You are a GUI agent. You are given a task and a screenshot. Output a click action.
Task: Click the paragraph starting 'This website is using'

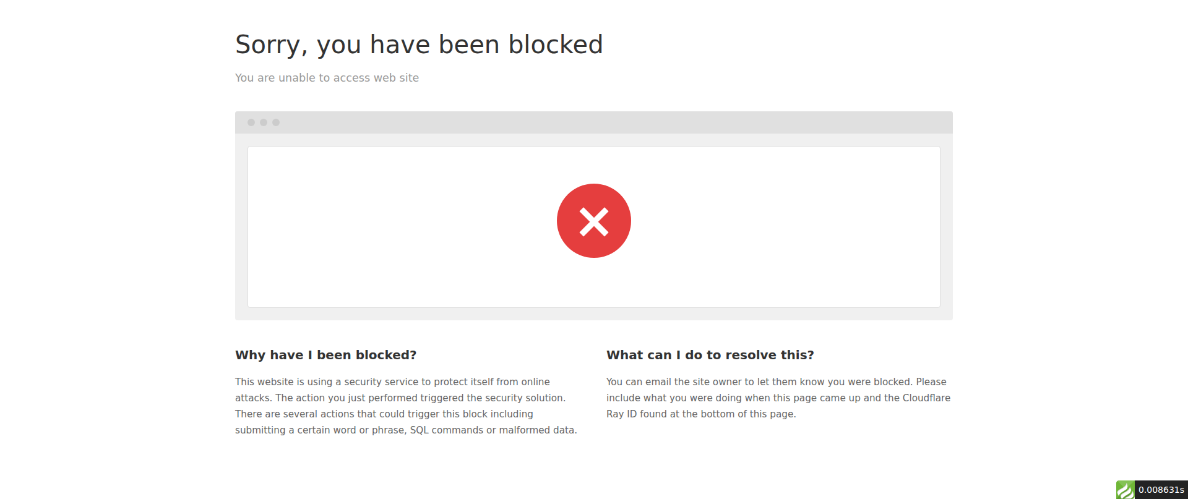click(x=406, y=406)
